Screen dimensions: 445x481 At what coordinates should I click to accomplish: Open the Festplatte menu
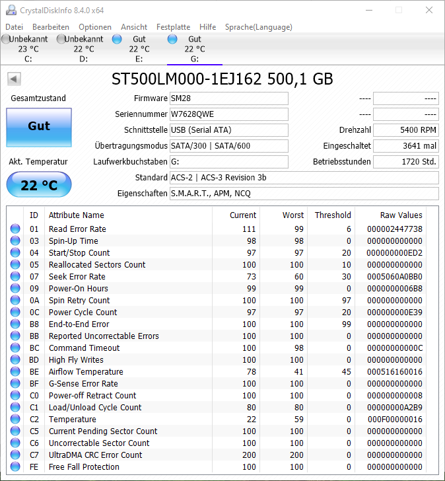coord(174,27)
